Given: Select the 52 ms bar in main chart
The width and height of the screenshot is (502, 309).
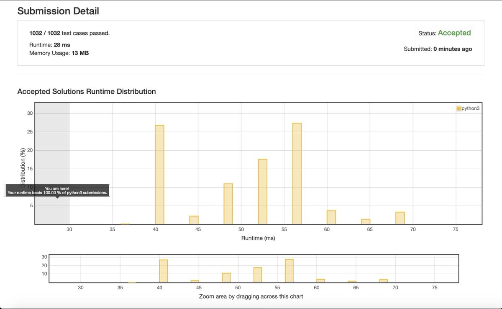Looking at the screenshot, I should tap(262, 192).
